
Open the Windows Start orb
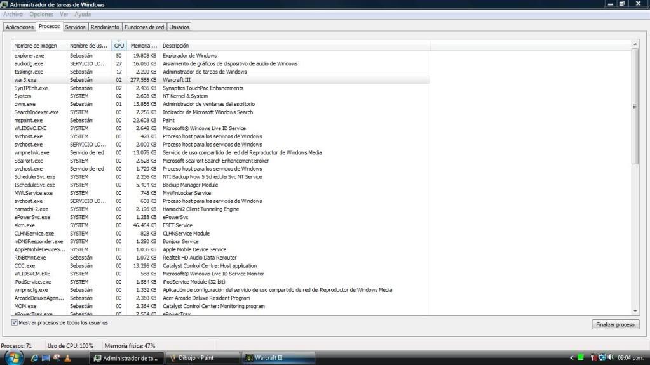pos(14,357)
